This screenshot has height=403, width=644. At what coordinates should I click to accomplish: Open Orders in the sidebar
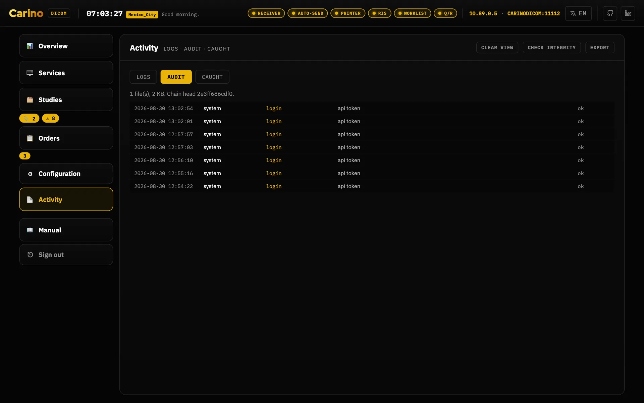pos(66,138)
